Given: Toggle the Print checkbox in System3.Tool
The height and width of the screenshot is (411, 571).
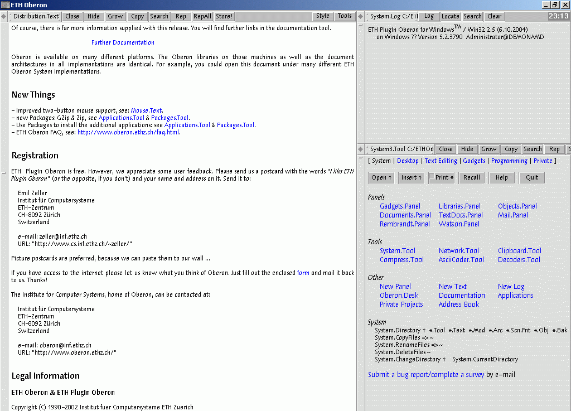Looking at the screenshot, I should click(x=432, y=177).
